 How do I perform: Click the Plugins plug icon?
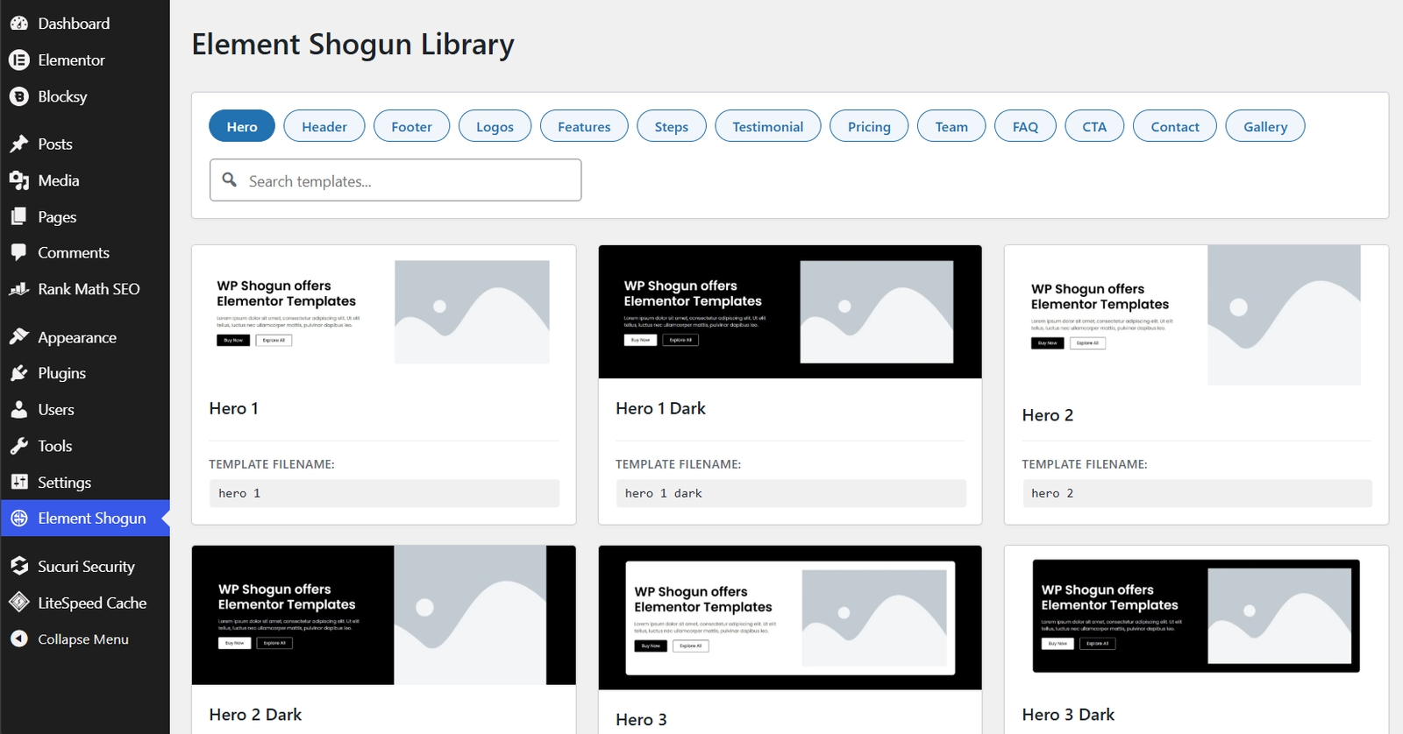click(19, 373)
